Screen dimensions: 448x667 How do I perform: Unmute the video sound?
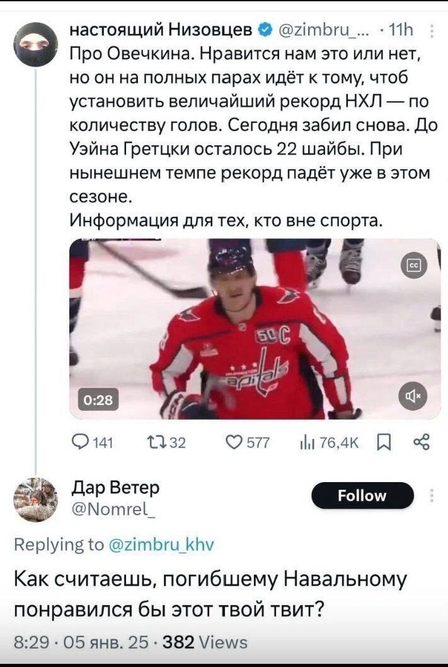click(414, 396)
